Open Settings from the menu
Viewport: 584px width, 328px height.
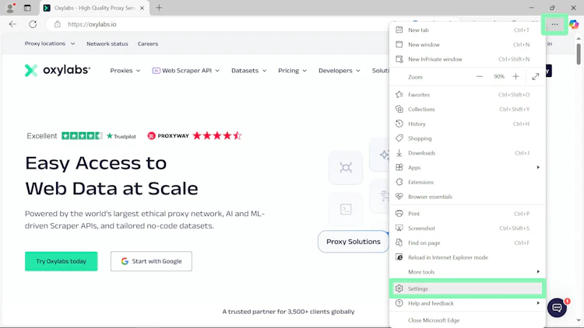pos(467,288)
